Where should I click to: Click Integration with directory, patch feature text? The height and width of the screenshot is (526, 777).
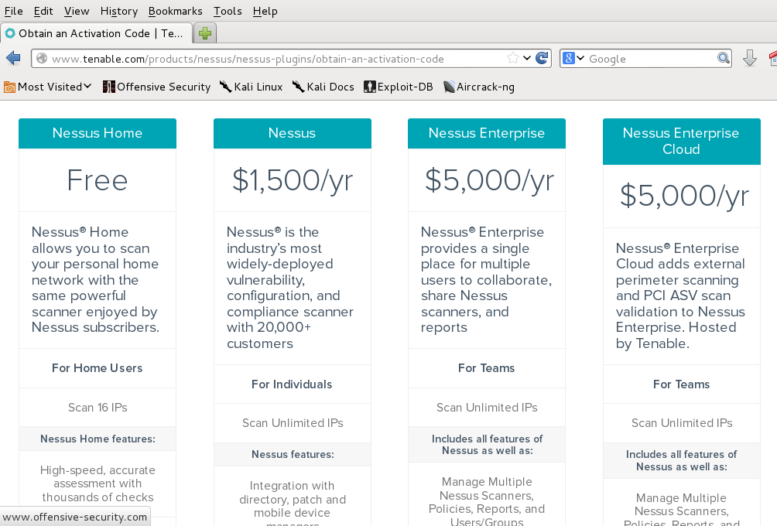(x=293, y=504)
